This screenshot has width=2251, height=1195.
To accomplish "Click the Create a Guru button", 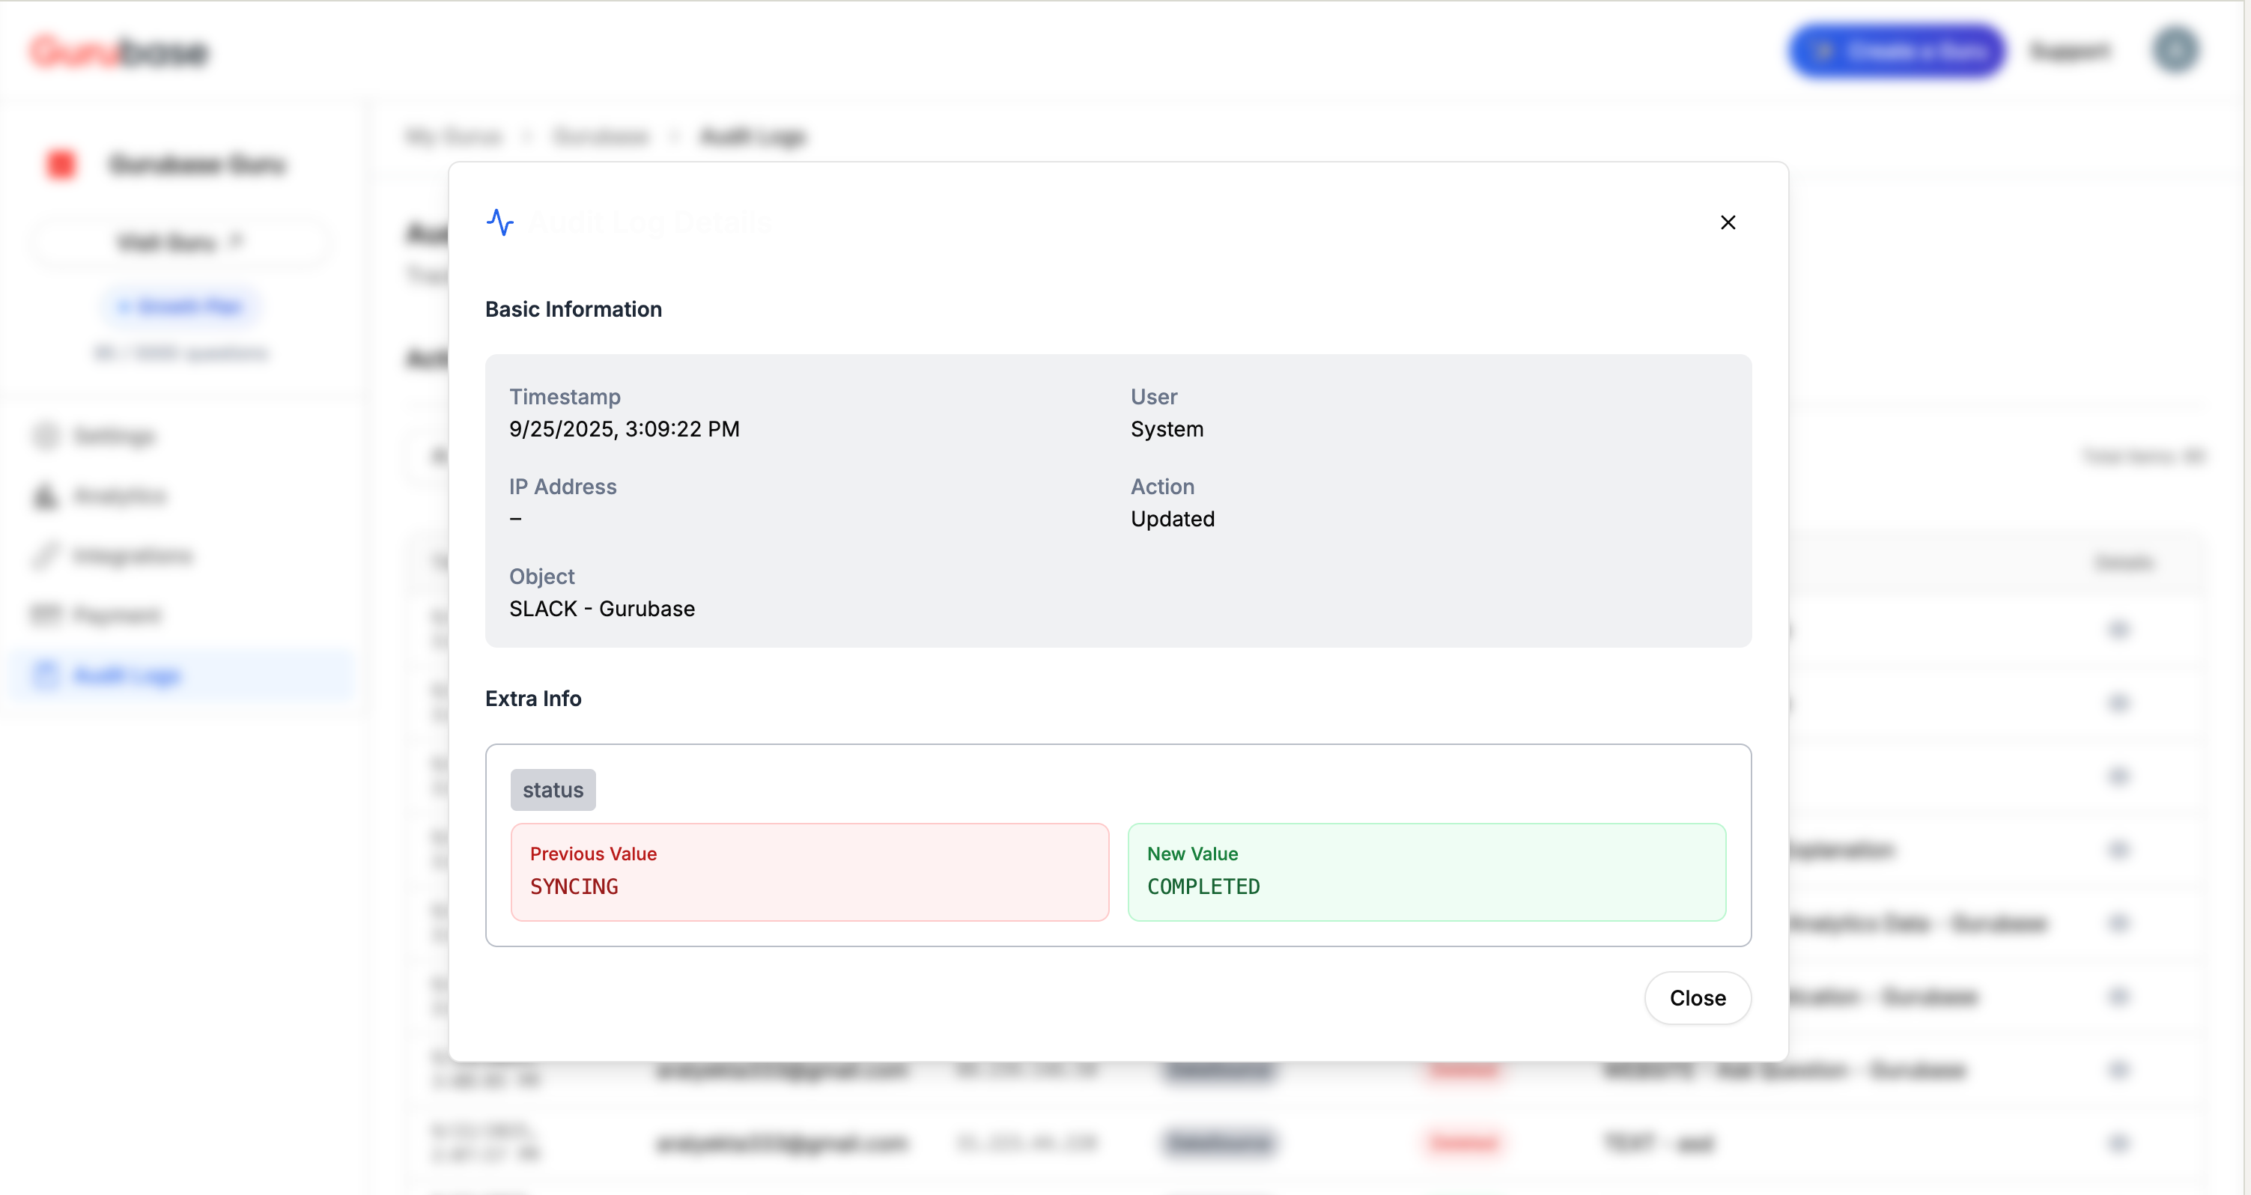I will pos(1897,52).
